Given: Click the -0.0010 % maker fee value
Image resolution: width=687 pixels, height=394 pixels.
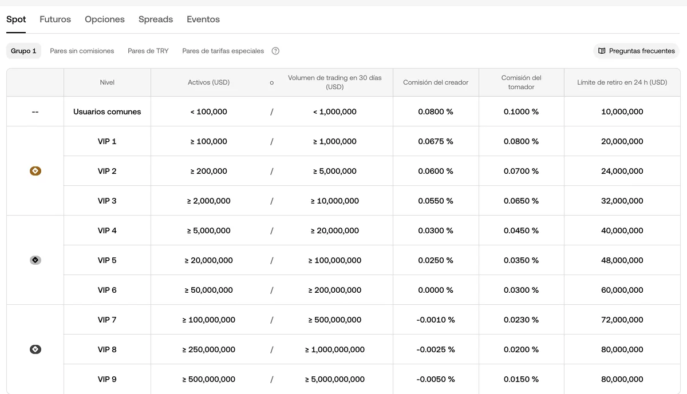Looking at the screenshot, I should [x=436, y=320].
